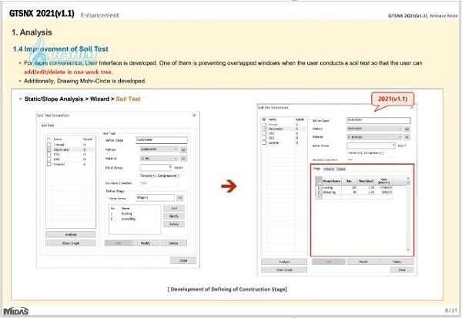Click new-row marker below row 2 in stage table
The image size is (462, 318).
click(319, 197)
